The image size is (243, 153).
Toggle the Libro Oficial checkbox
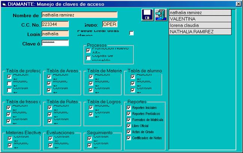(x=129, y=126)
